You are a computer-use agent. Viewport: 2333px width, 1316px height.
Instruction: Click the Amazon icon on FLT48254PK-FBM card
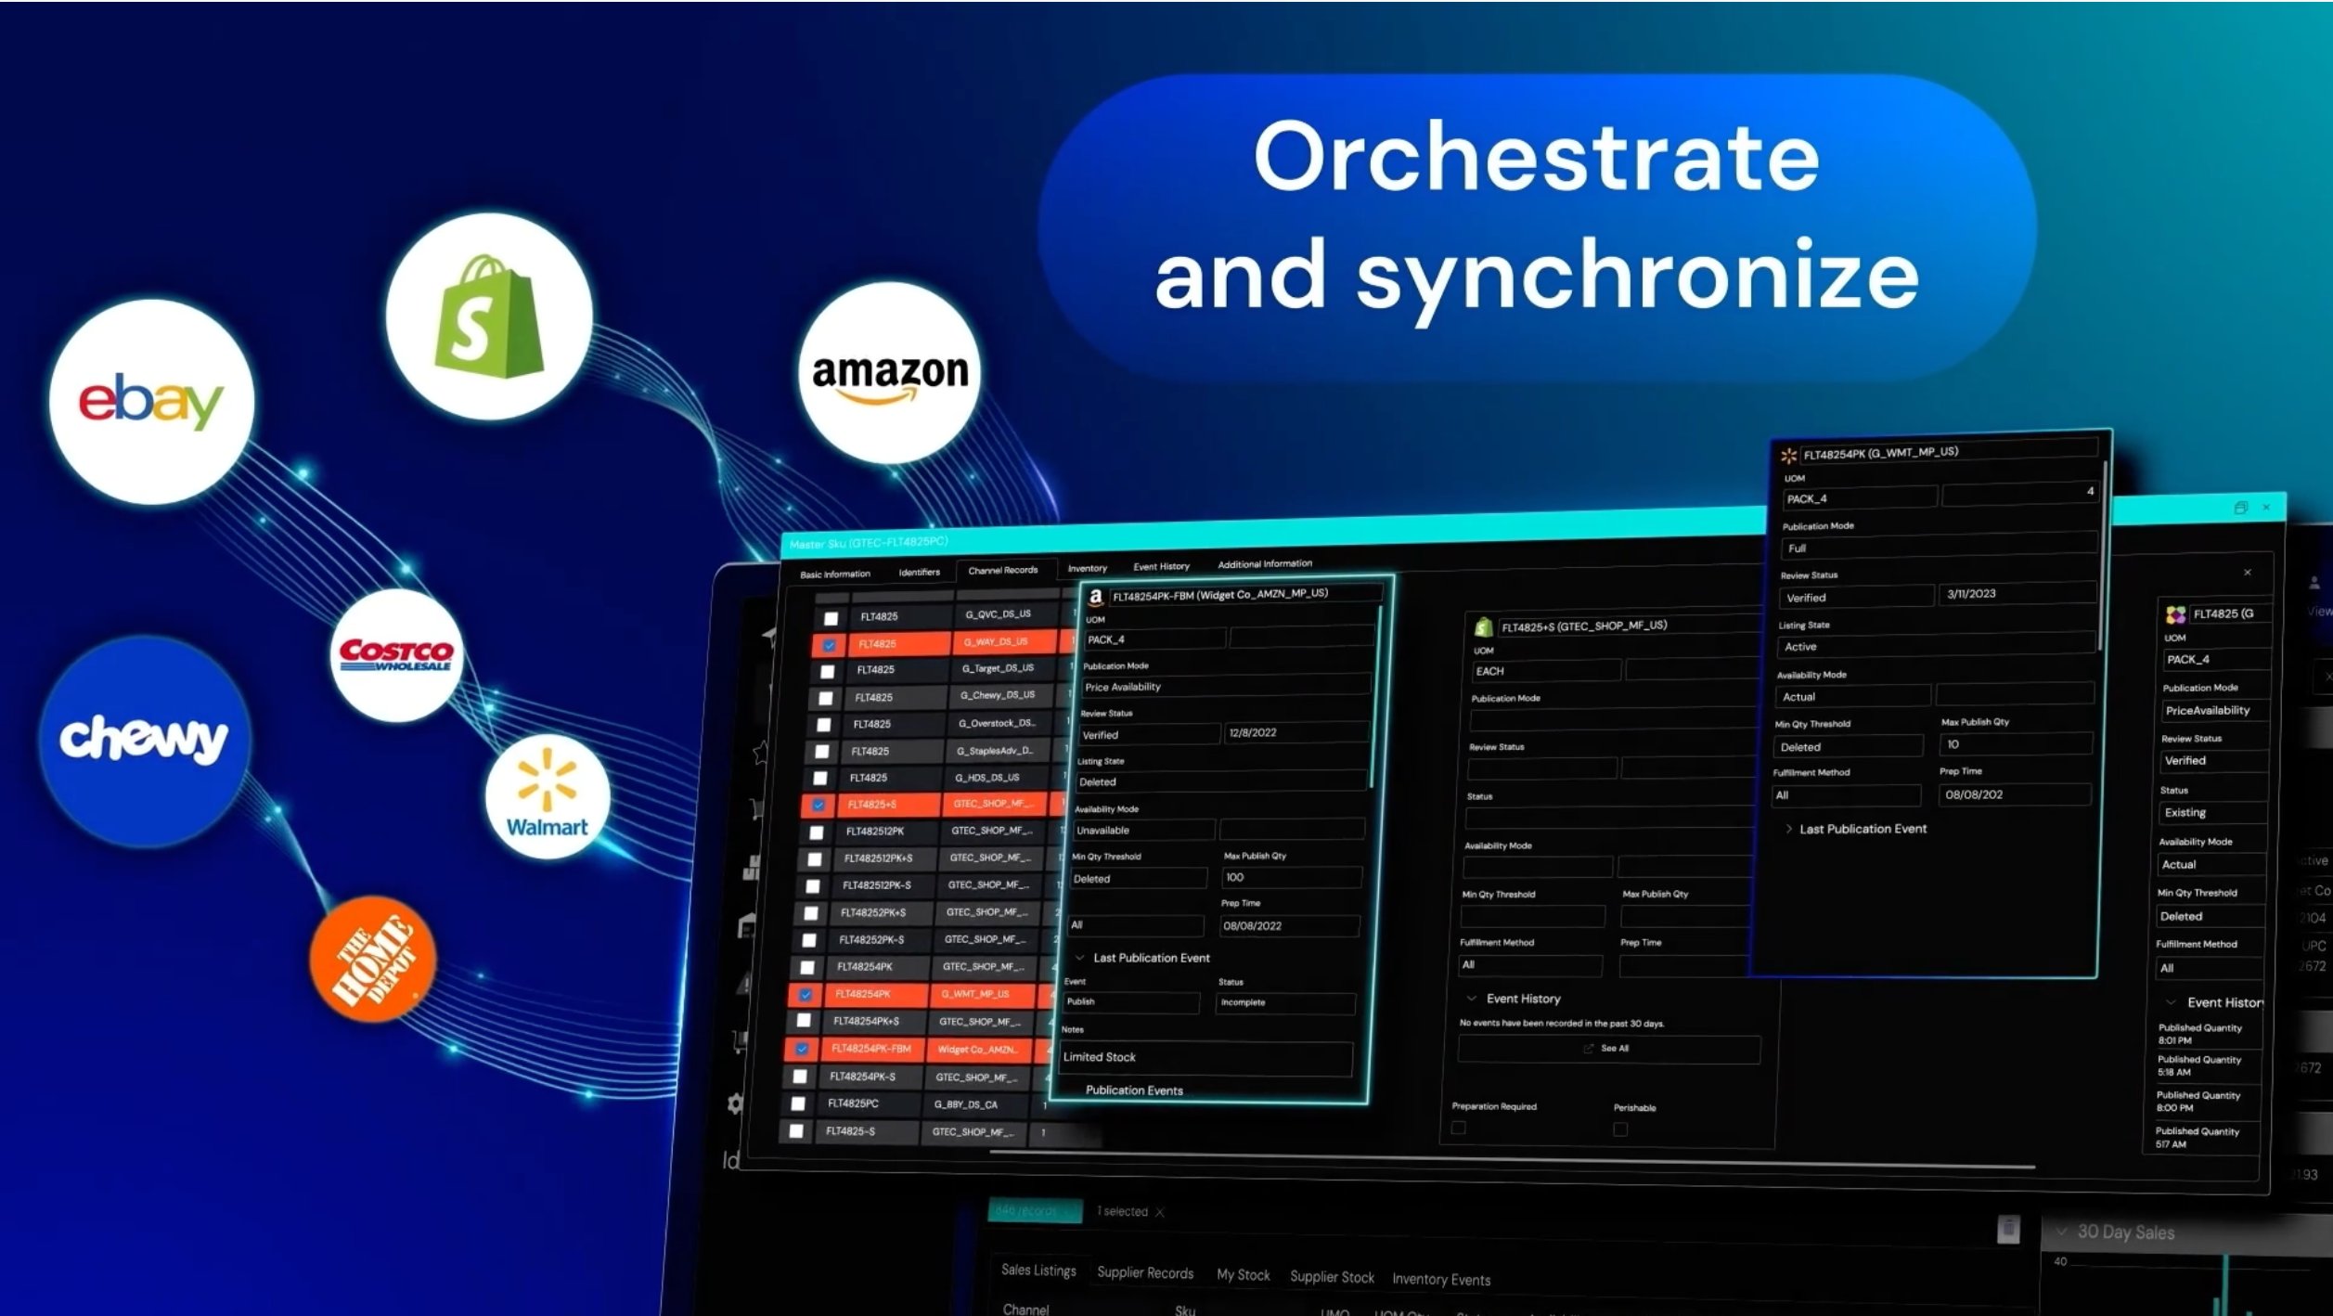(x=1095, y=597)
